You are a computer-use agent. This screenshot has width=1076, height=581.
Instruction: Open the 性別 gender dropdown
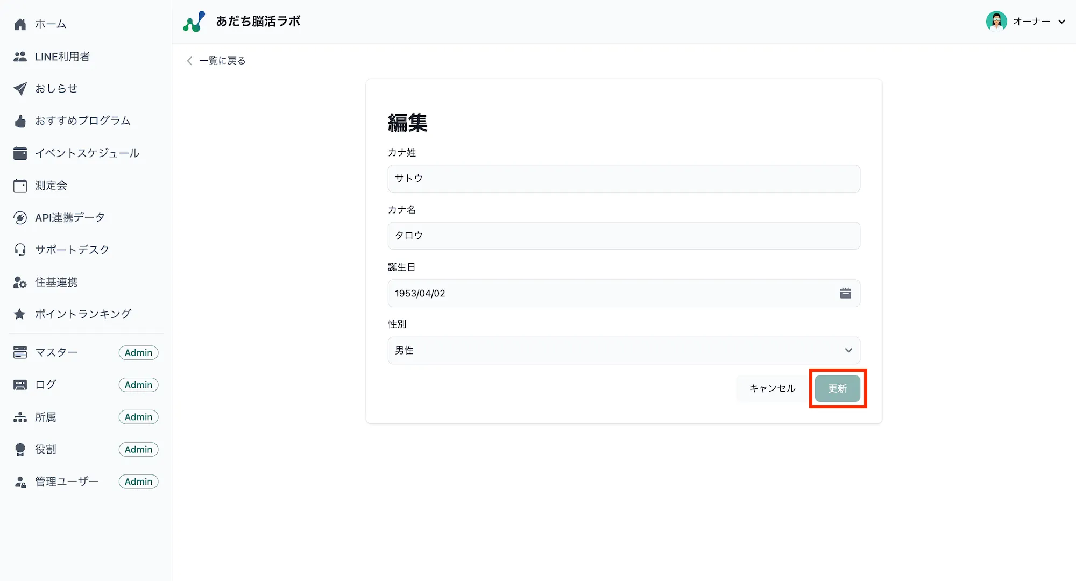623,350
